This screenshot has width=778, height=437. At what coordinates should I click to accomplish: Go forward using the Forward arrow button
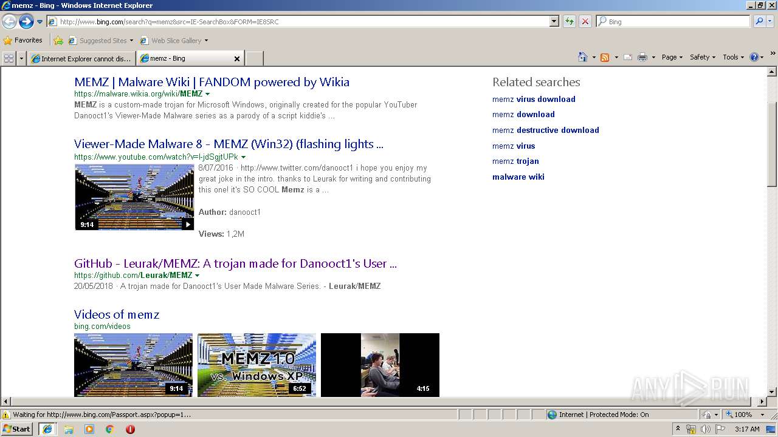click(x=26, y=21)
